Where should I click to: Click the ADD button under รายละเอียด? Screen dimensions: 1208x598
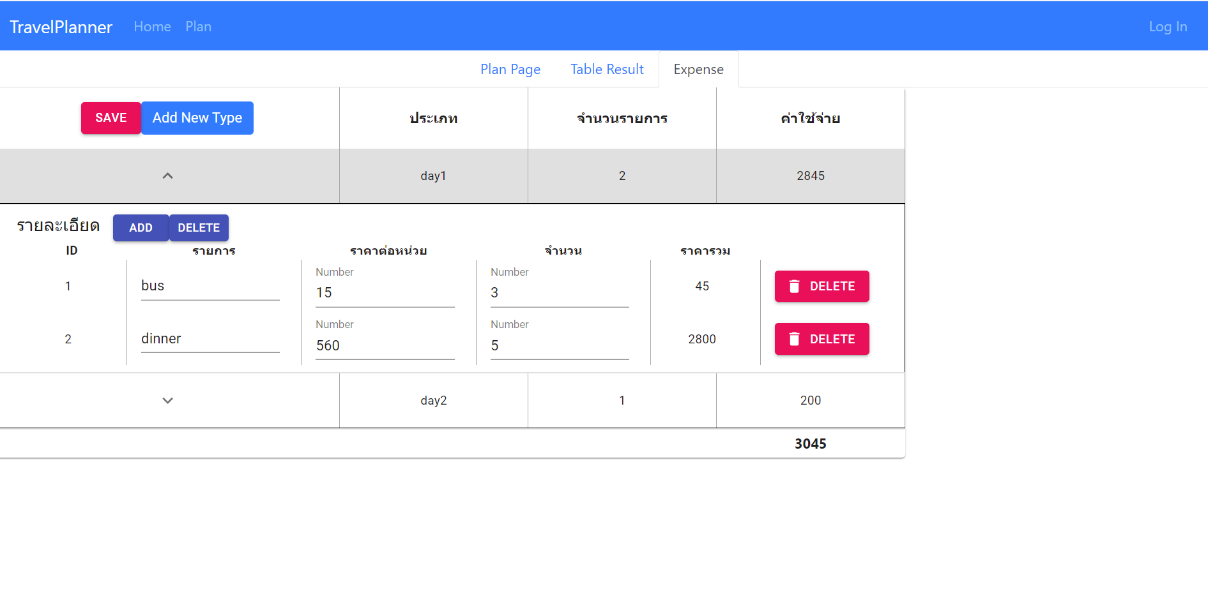(141, 227)
